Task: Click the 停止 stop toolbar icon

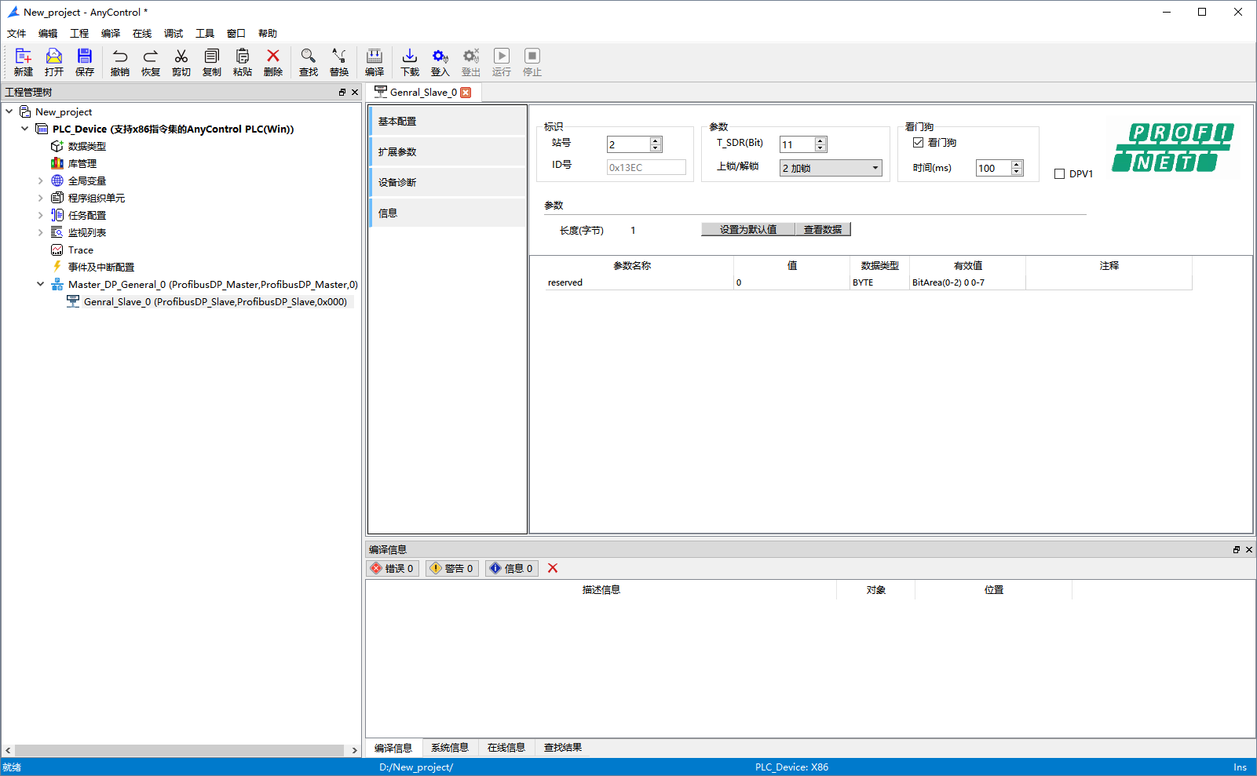Action: (532, 61)
